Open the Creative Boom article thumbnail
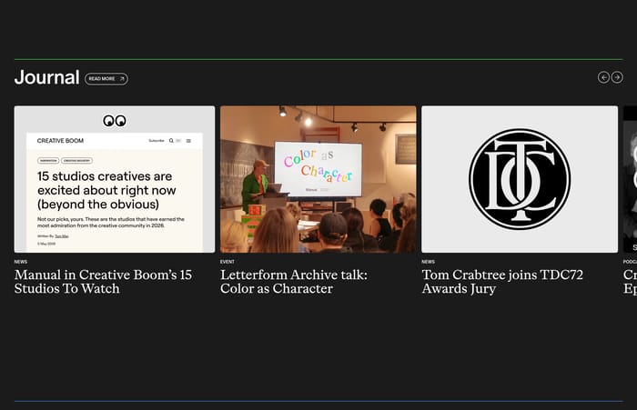Viewport: 637px width, 410px height. [115, 179]
